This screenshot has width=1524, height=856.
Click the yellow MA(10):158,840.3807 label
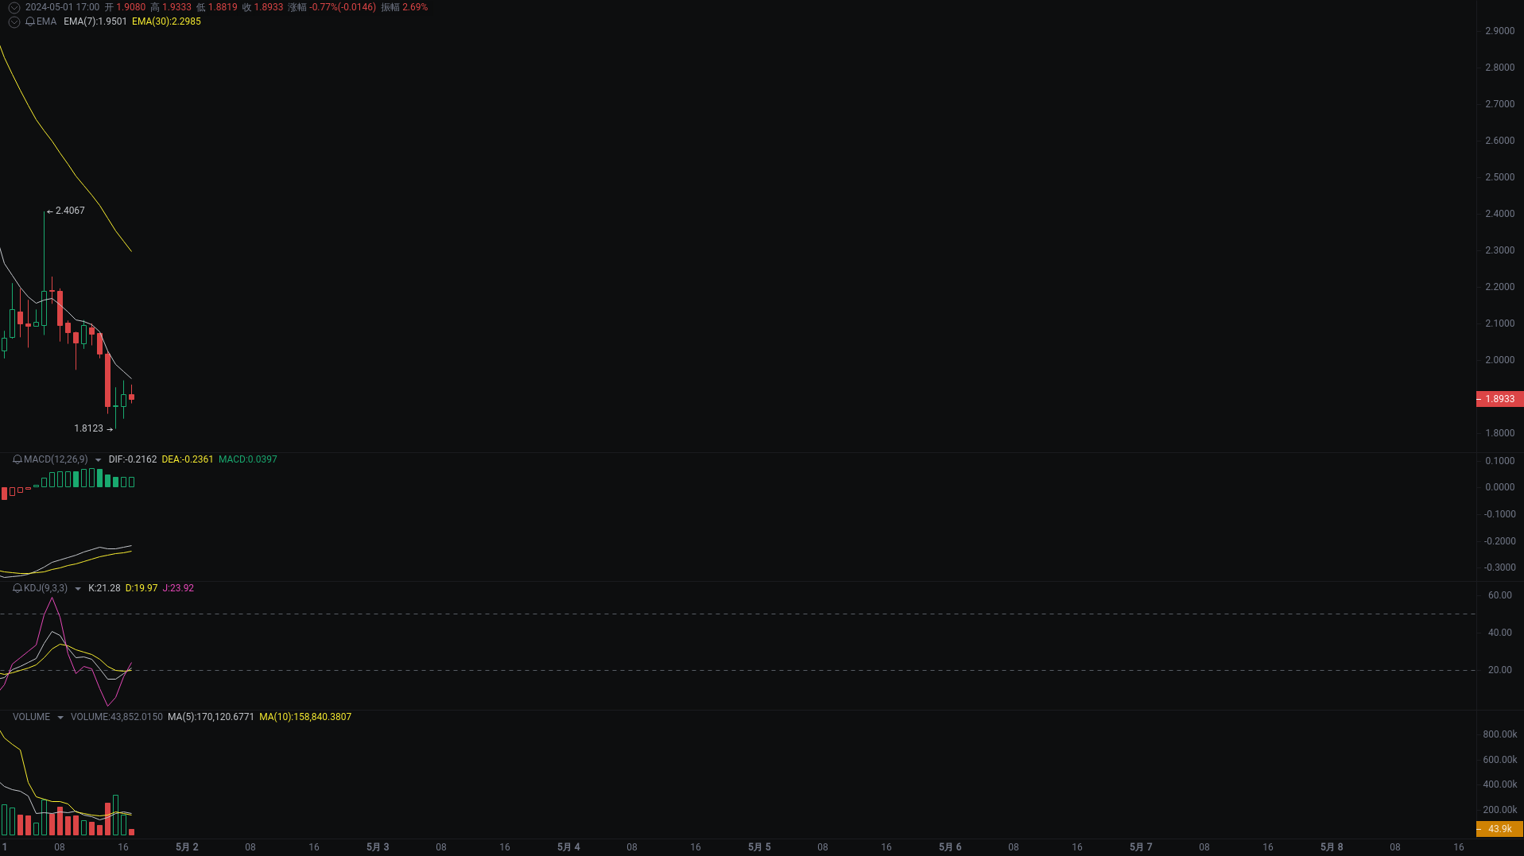tap(305, 716)
